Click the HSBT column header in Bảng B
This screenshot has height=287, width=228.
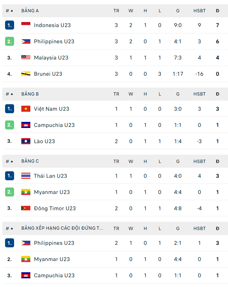pyautogui.click(x=199, y=94)
